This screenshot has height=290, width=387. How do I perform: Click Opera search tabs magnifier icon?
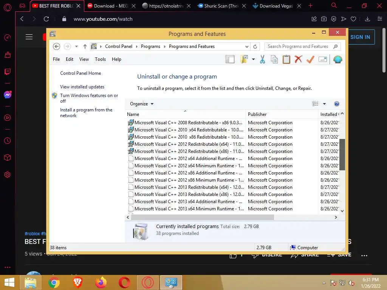pos(334,5)
